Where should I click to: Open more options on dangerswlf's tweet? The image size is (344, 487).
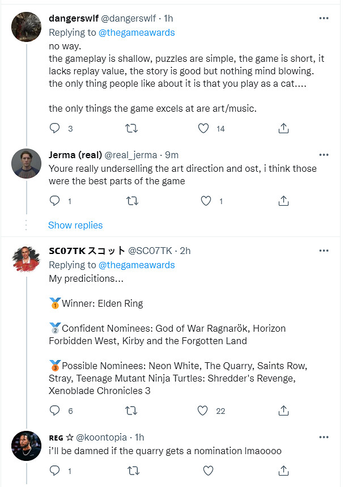[x=324, y=18]
